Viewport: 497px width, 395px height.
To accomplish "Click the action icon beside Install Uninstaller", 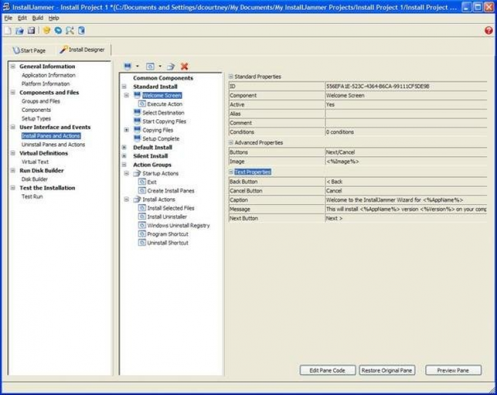I will click(x=142, y=216).
